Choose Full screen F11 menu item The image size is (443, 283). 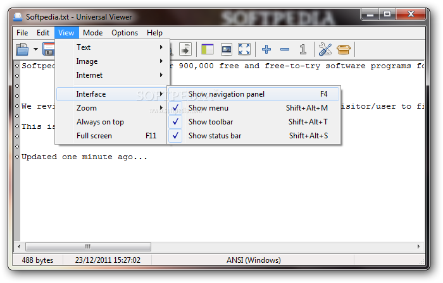112,136
